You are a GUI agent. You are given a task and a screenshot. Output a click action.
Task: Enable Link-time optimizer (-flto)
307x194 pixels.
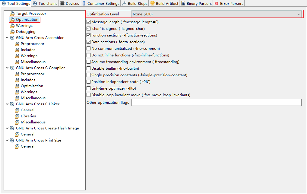pos(88,88)
